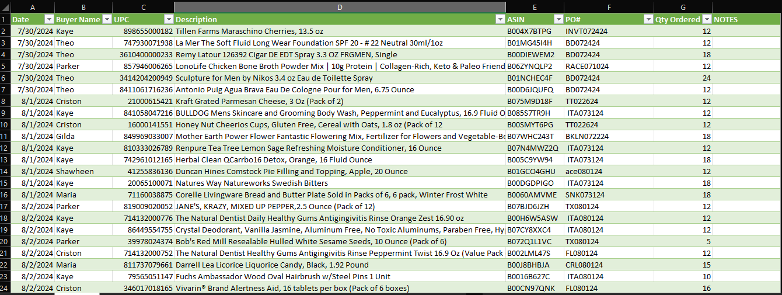Screen dimensions: 782x295
Task: Click UPC cell 3414204200949
Action: [143, 78]
